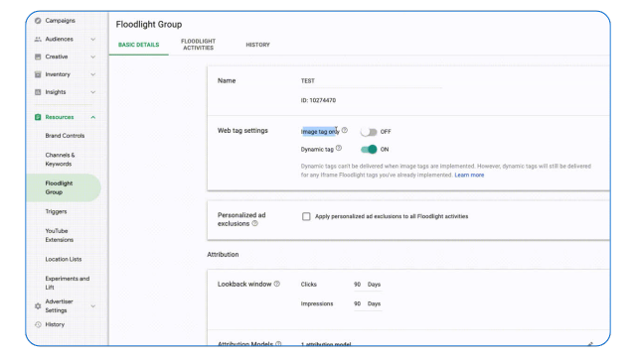Click the Attribution section heading
This screenshot has width=636, height=357.
click(x=223, y=255)
